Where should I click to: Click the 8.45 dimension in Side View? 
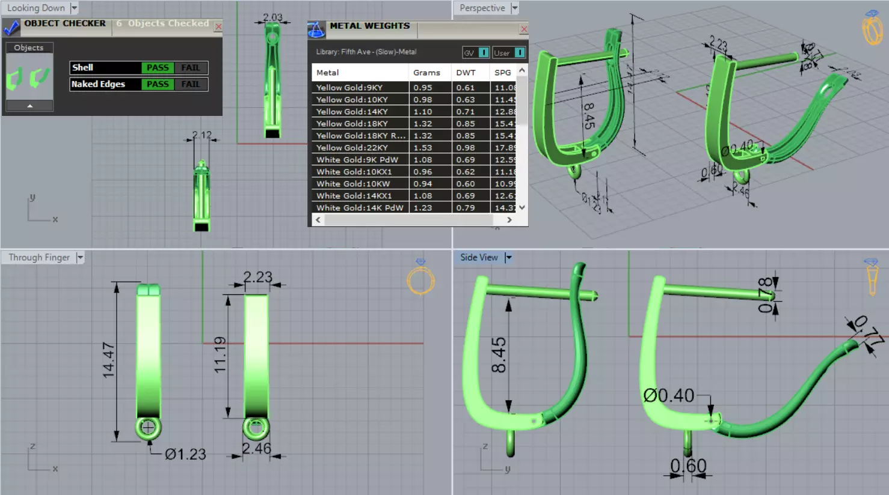pyautogui.click(x=499, y=355)
